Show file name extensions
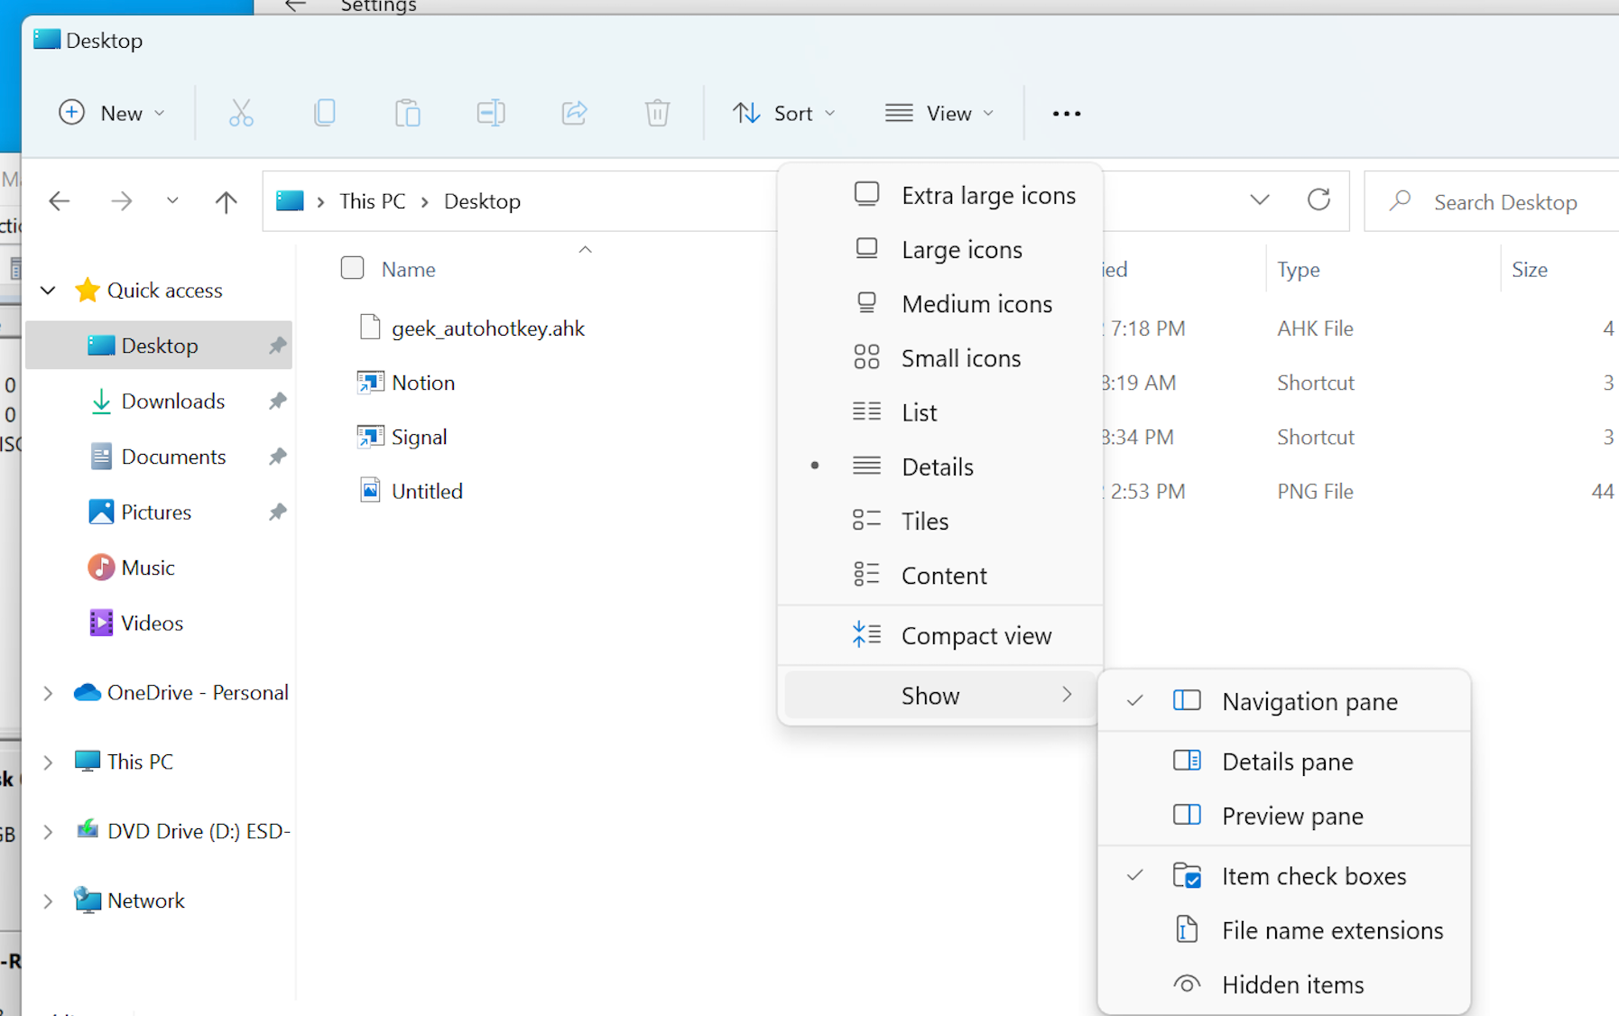The image size is (1619, 1016). click(1332, 929)
